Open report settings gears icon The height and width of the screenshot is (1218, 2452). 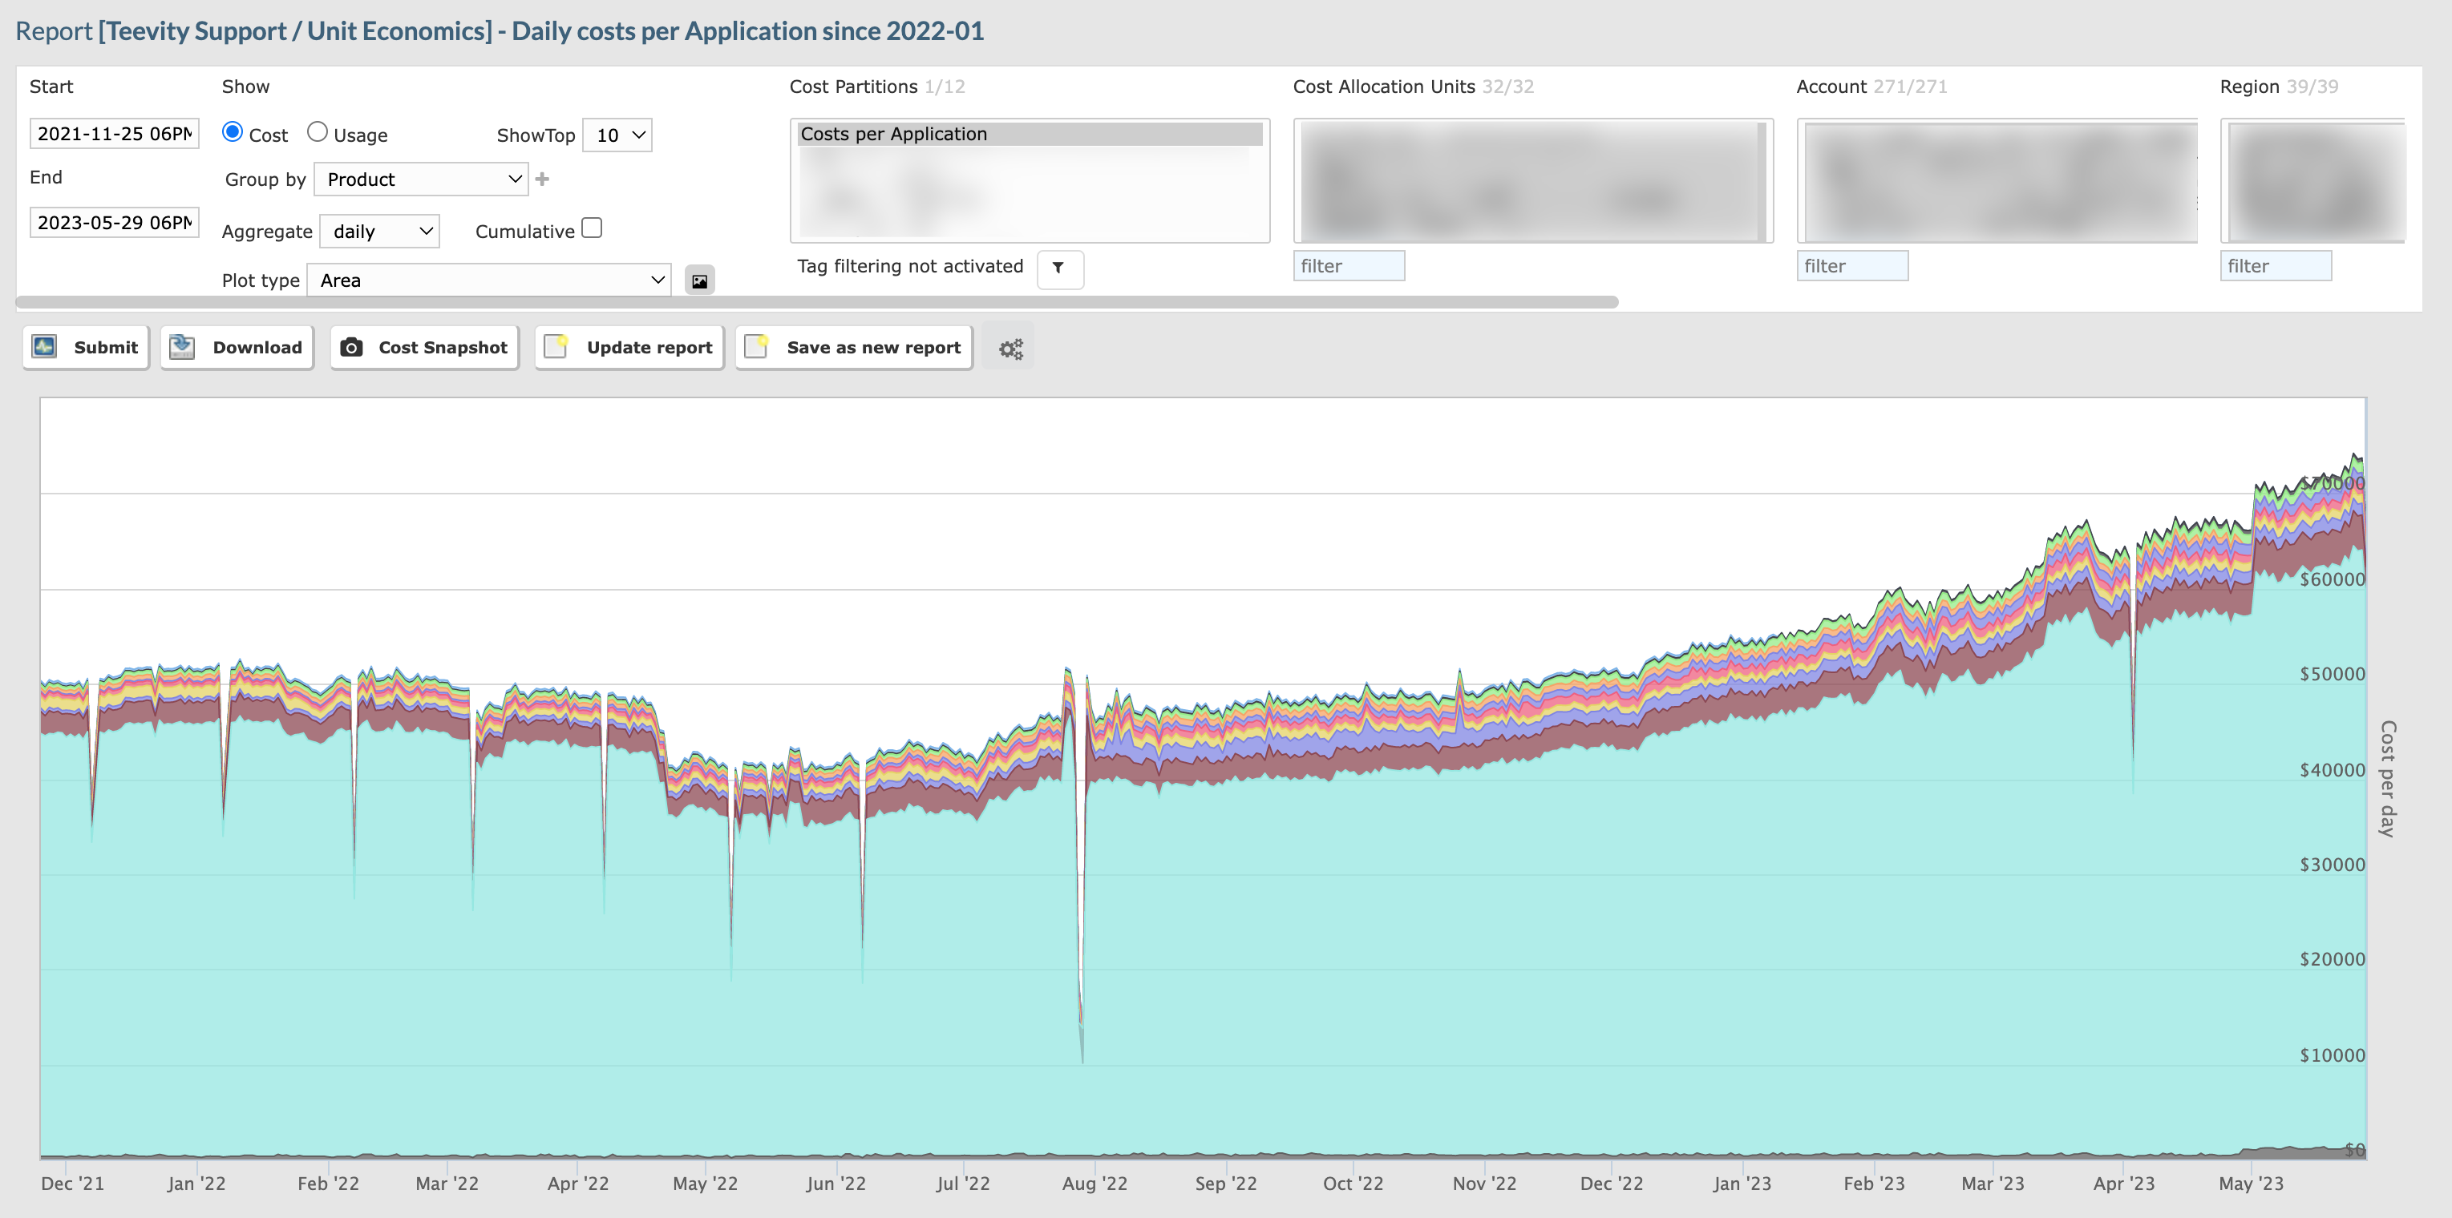(1009, 349)
